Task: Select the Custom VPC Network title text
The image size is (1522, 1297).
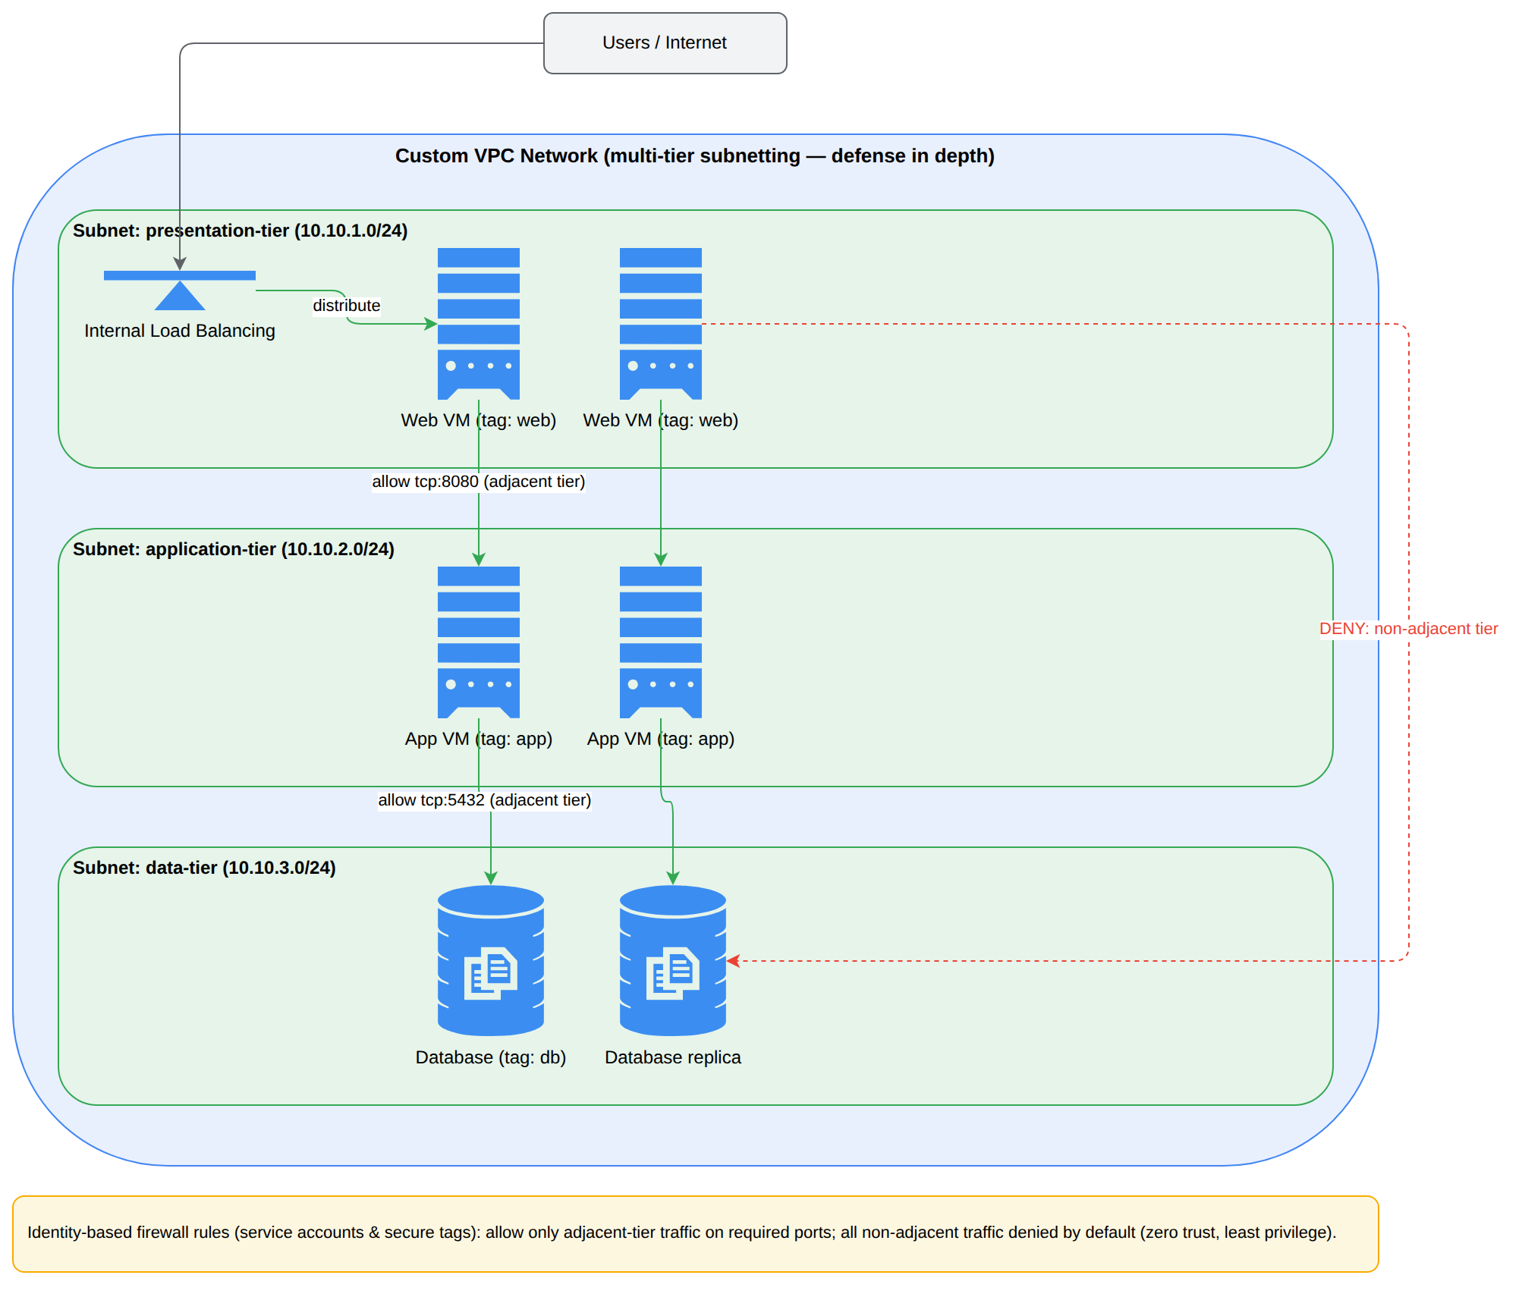Action: (x=695, y=155)
